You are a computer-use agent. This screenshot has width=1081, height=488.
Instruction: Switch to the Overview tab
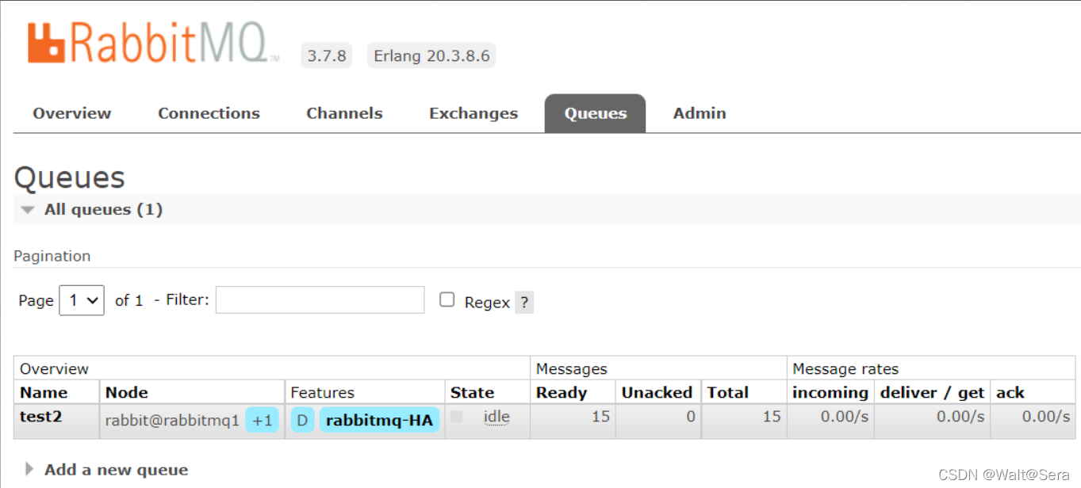[x=72, y=113]
